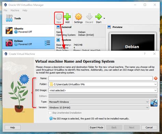
Task: Click the Ubuntu OS icon
Action: pyautogui.click(x=9, y=31)
